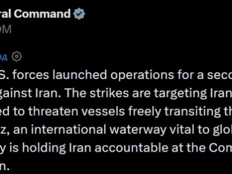232x174 pixels.
Task: Click the word "Command" in the account title
Action: pos(42,14)
